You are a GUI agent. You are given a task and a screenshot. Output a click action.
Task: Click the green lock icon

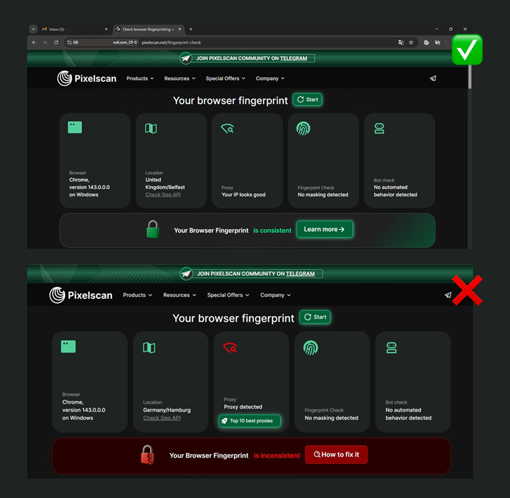[x=153, y=229]
